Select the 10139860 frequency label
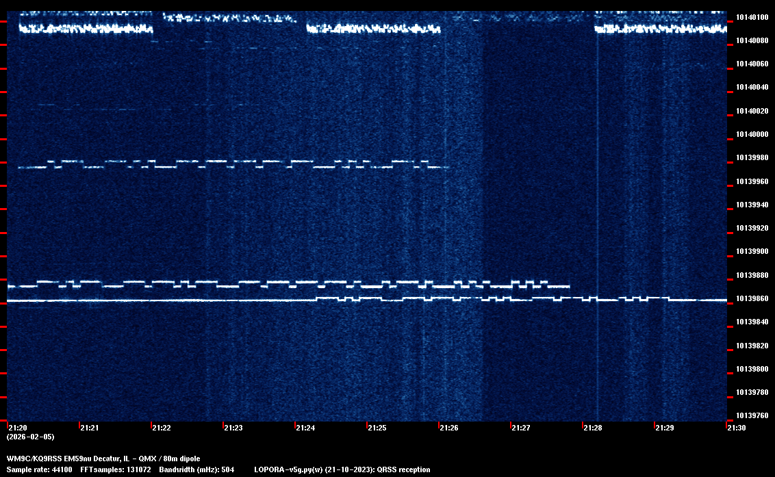The height and width of the screenshot is (477, 775). (751, 299)
